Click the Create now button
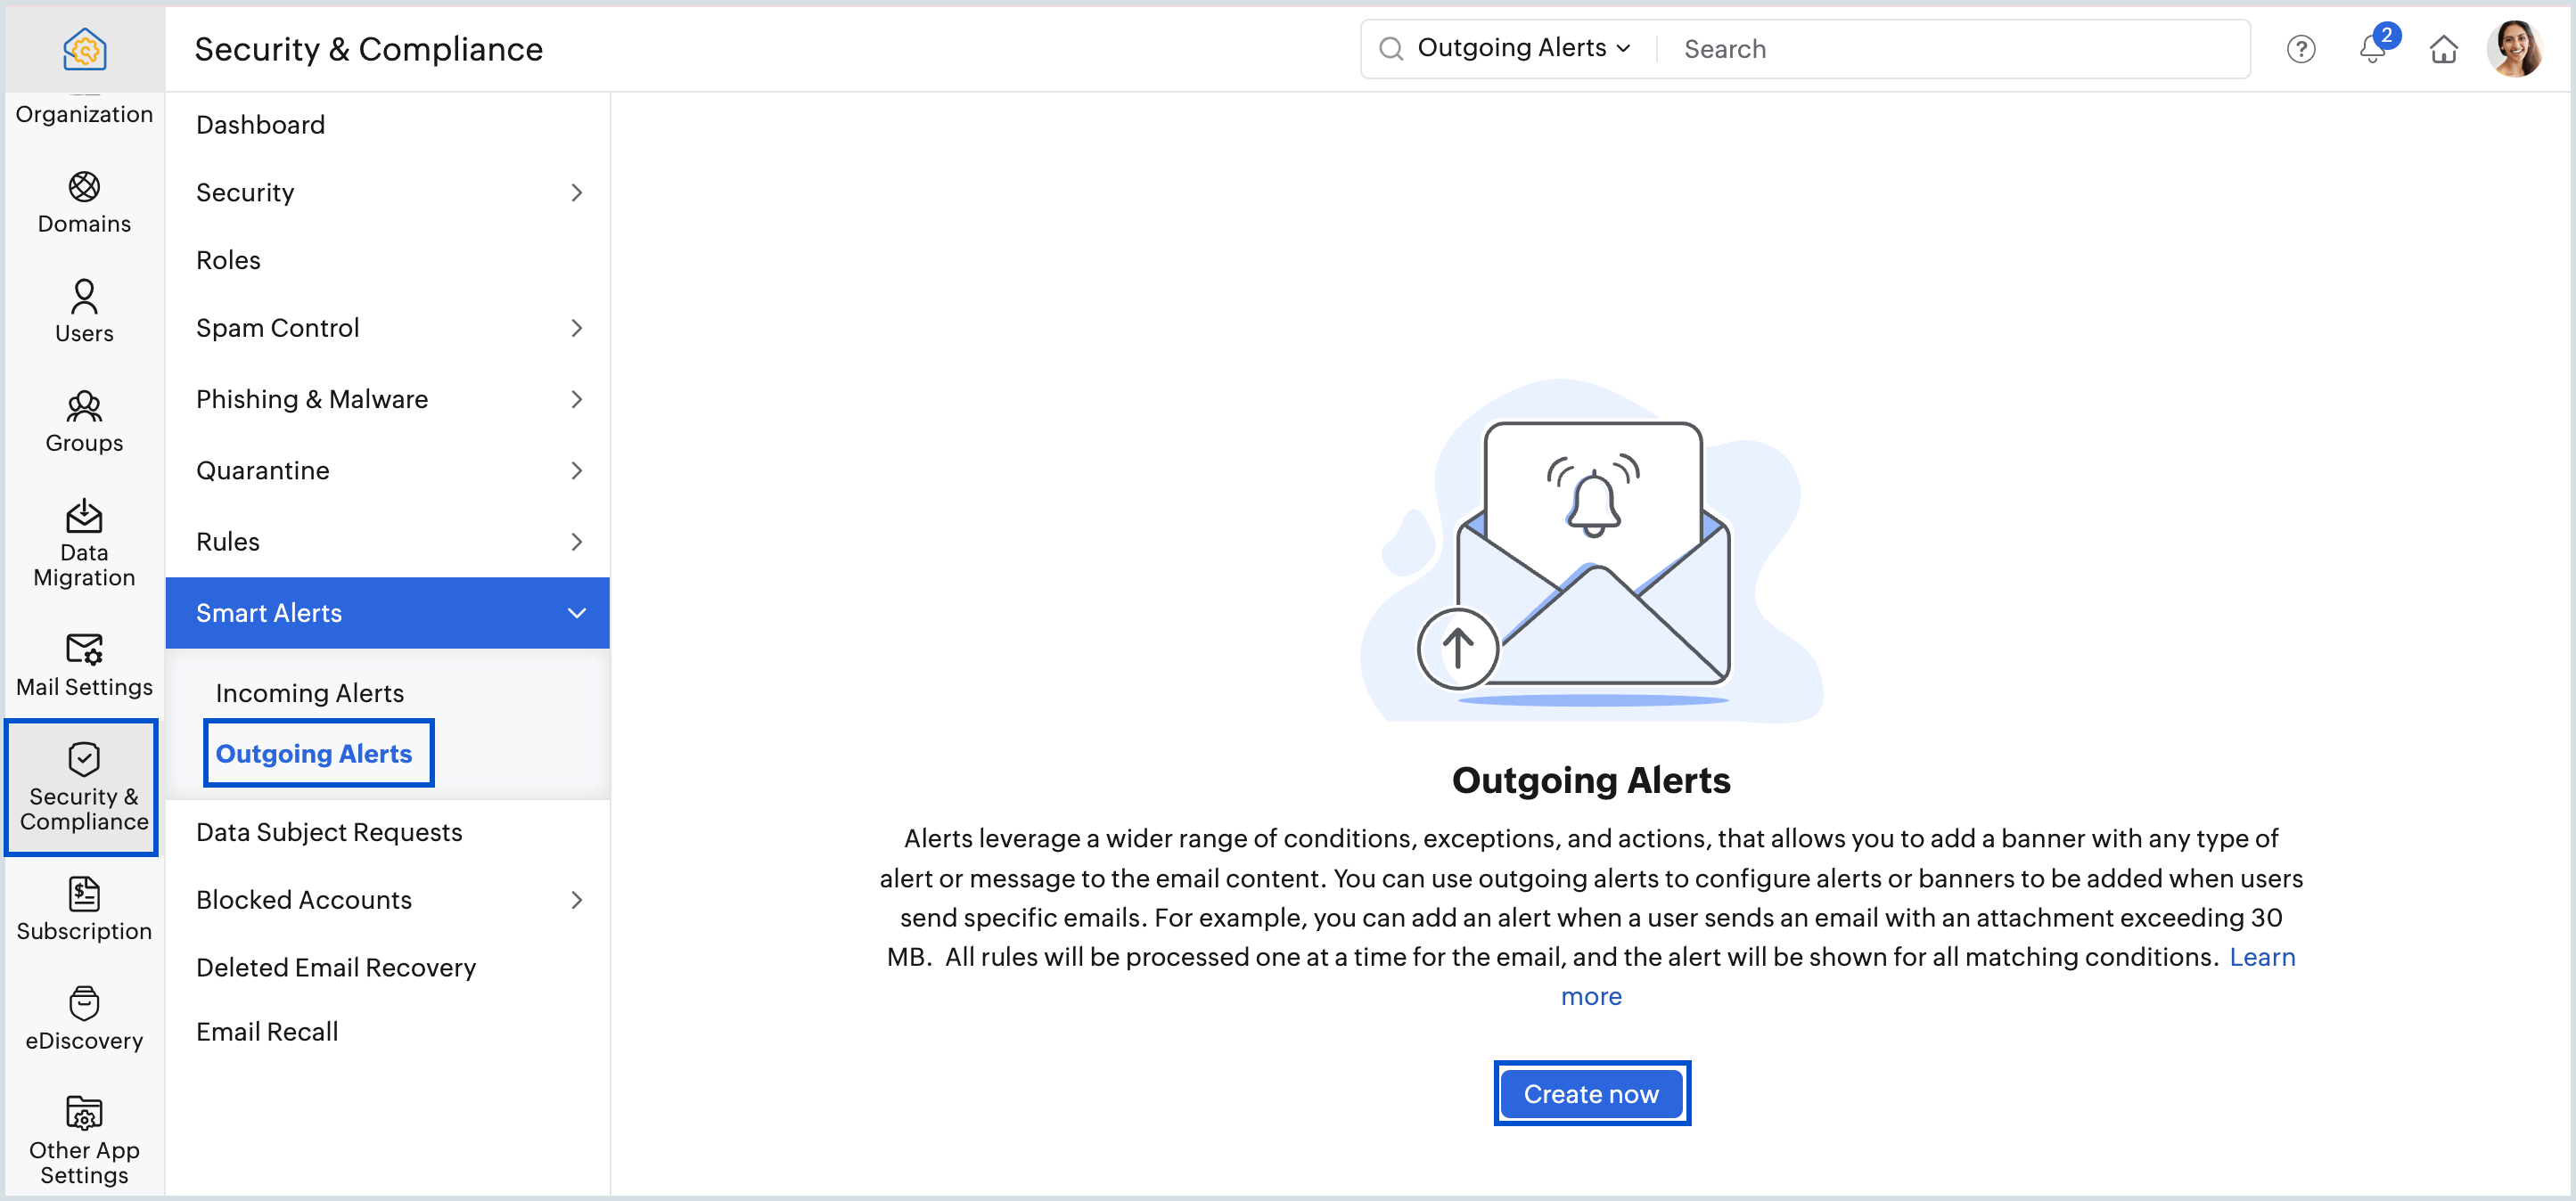 [1590, 1093]
